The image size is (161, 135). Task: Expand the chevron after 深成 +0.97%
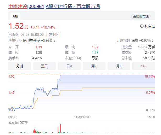(153, 41)
